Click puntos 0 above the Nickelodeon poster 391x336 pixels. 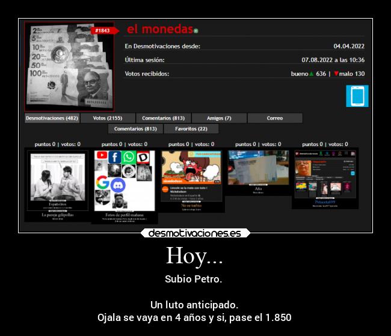(179, 144)
